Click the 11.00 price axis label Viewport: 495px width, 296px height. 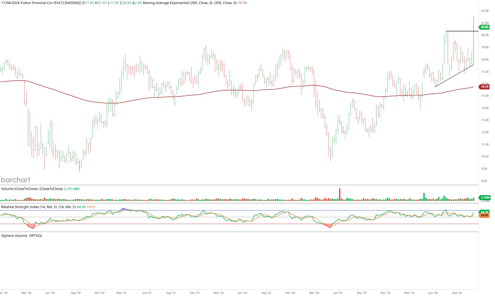485,144
